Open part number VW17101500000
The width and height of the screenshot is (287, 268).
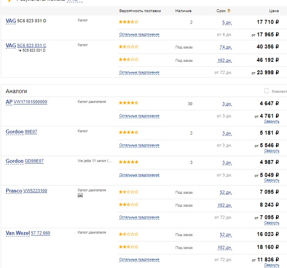(x=31, y=102)
